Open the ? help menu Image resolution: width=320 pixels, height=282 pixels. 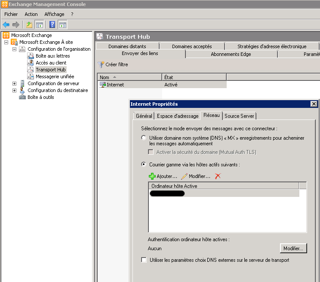click(x=72, y=14)
